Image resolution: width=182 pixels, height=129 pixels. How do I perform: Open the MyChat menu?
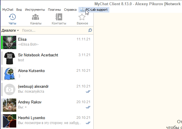pyautogui.click(x=8, y=10)
